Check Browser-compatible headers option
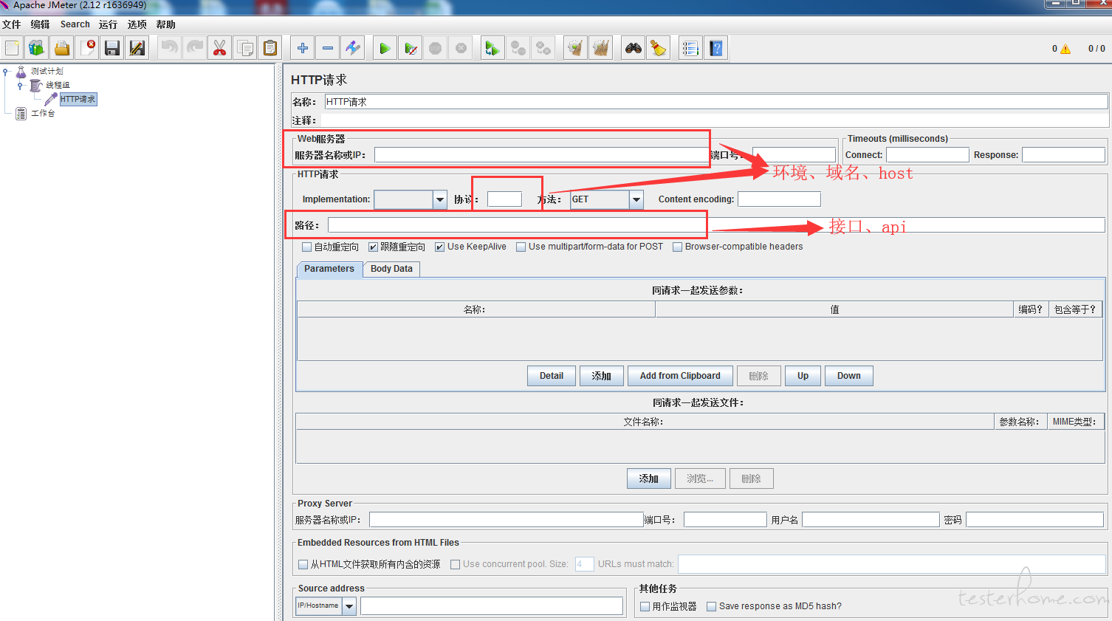The height and width of the screenshot is (621, 1112). [x=677, y=247]
